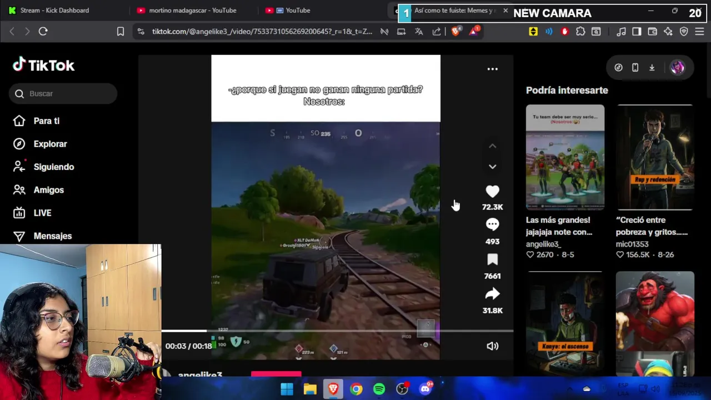
Task: Click the 'Podría interesarte' heading
Action: (x=567, y=90)
